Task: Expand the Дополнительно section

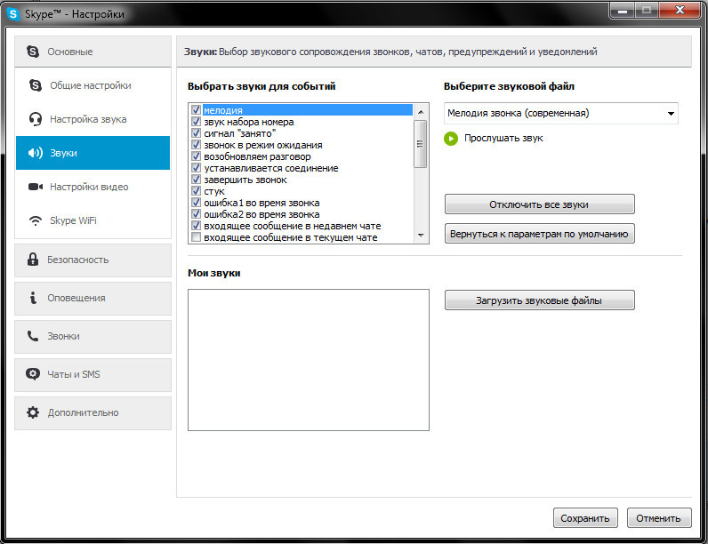Action: (93, 412)
